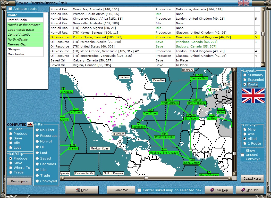Click the Central Atlantic convoy node on map
Image resolution: width=271 pixels, height=198 pixels.
pos(164,137)
